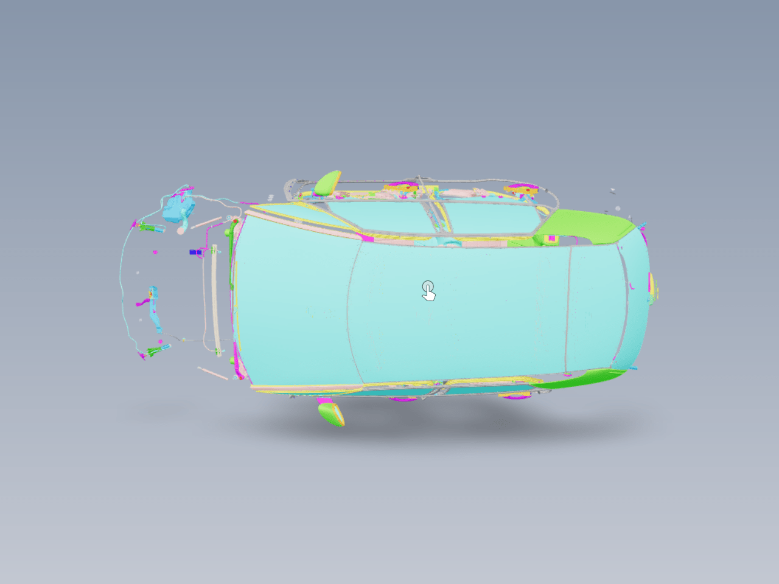The image size is (779, 584).
Task: Pick the light-blue reservoir component near the front
Action: [178, 207]
